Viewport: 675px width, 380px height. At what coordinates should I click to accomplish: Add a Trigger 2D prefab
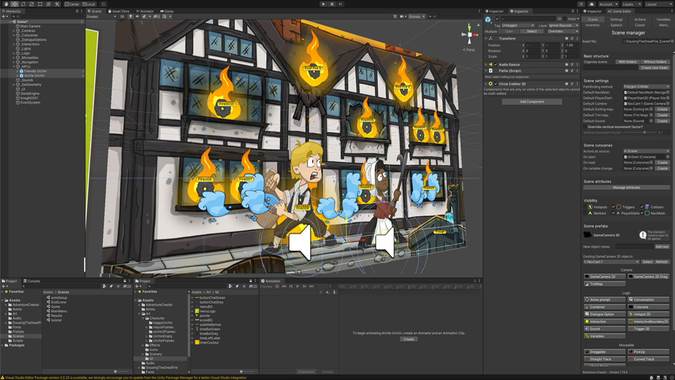[x=648, y=329]
